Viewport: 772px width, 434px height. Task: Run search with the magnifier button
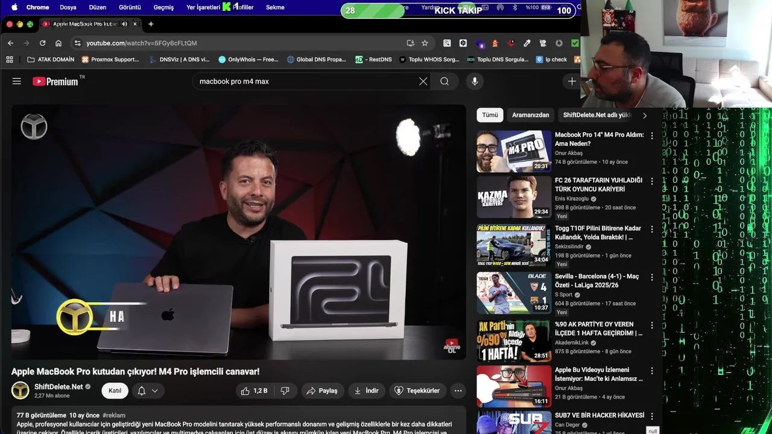445,81
